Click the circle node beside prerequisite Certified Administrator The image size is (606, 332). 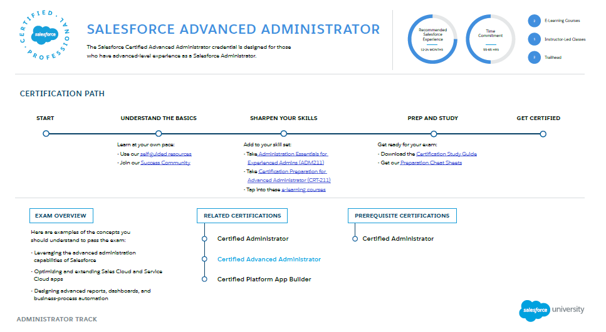point(355,239)
